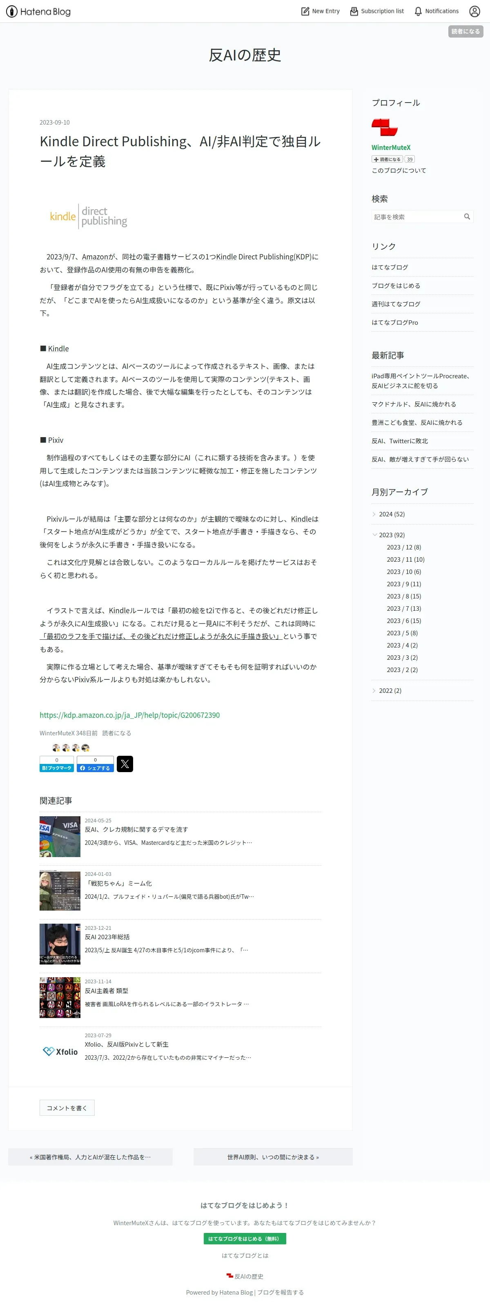Open Xfolio、反AI版Pixivとして新生 article
This screenshot has width=490, height=1313.
coord(126,1044)
